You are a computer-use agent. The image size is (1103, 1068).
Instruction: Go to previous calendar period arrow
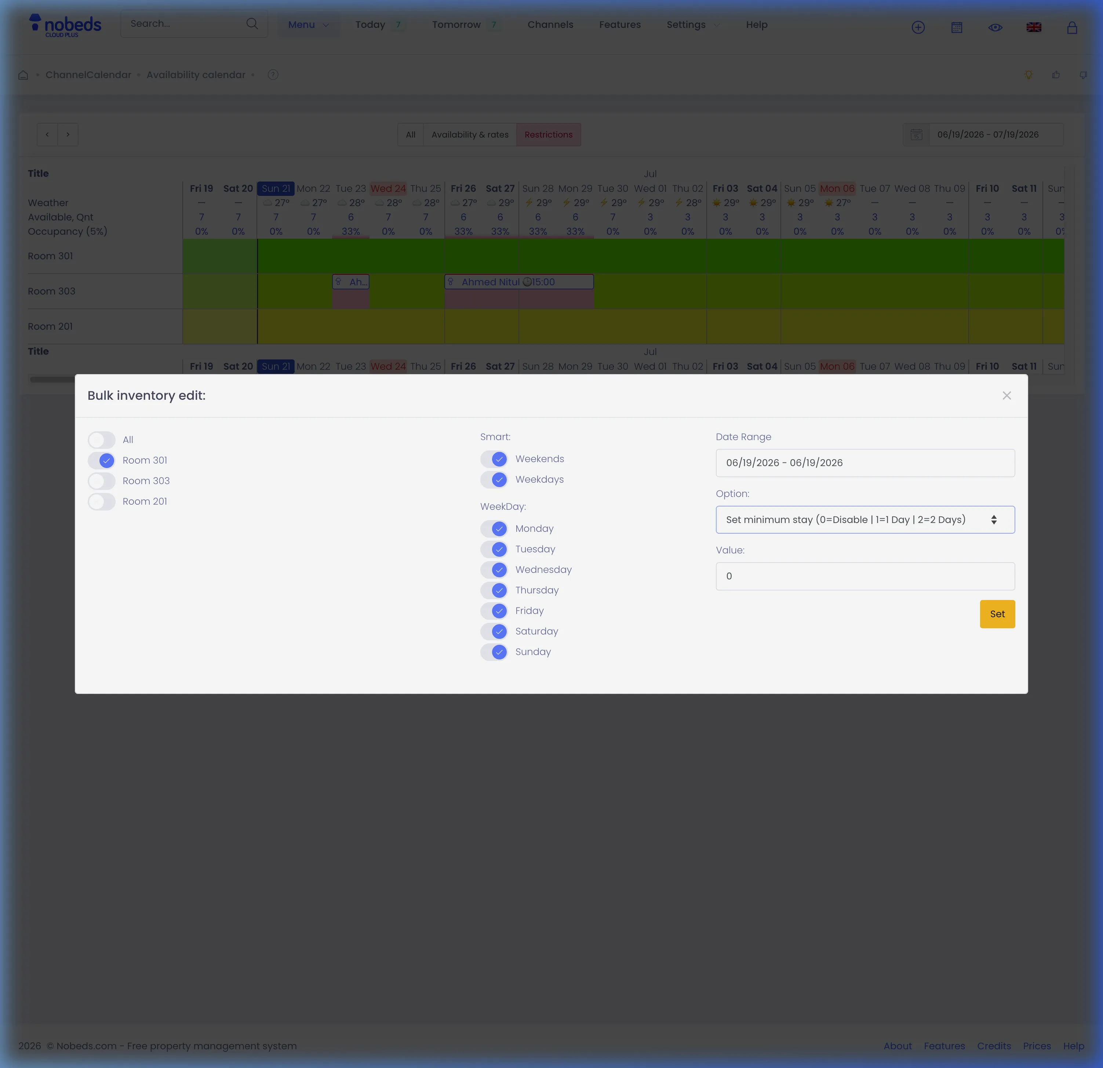[x=47, y=134]
